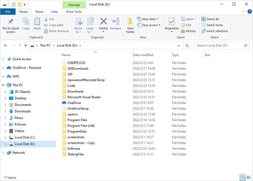
Task: Select the TestingFiles folder
Action: click(76, 154)
